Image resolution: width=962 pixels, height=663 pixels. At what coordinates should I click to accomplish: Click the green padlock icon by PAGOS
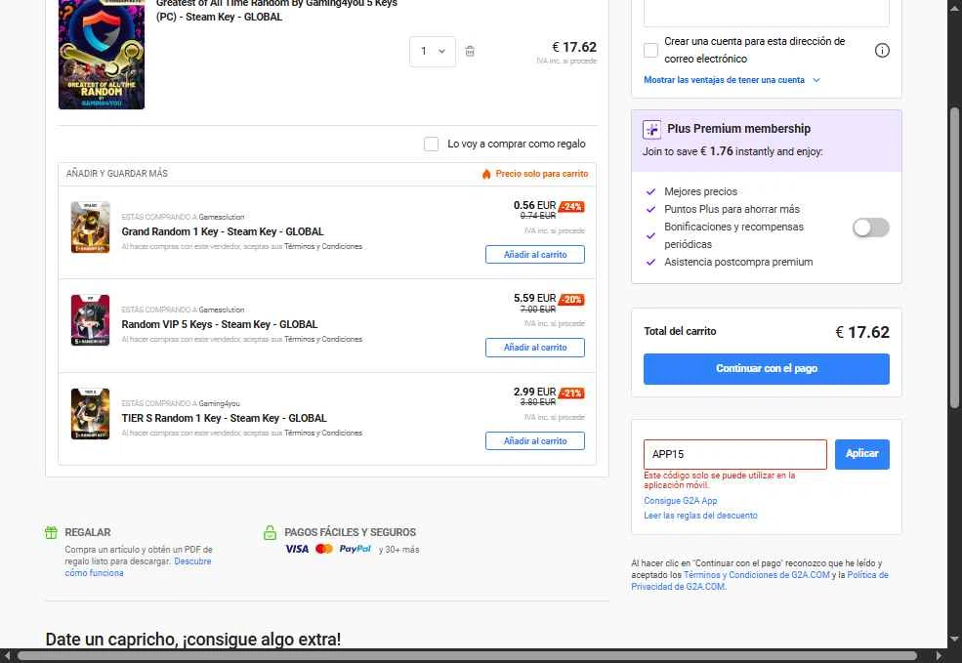270,532
